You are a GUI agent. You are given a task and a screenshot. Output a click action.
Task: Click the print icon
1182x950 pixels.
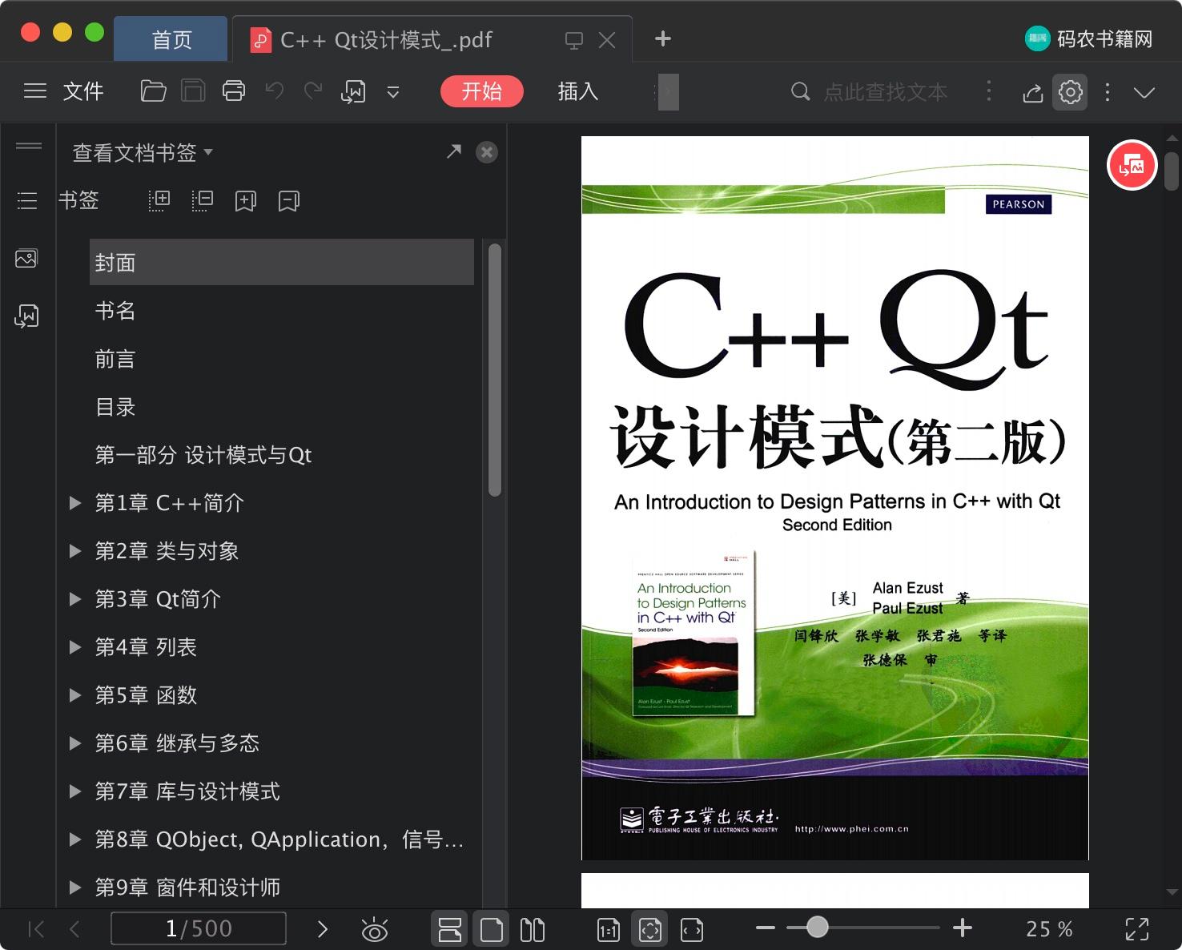(234, 91)
